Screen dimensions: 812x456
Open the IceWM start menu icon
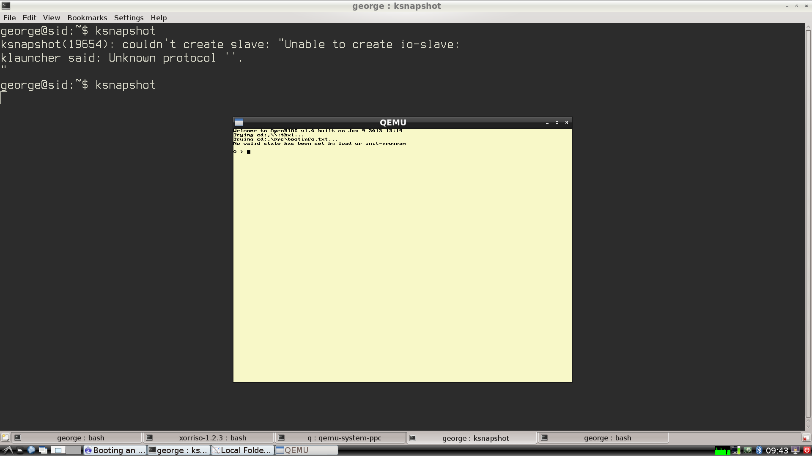click(7, 450)
